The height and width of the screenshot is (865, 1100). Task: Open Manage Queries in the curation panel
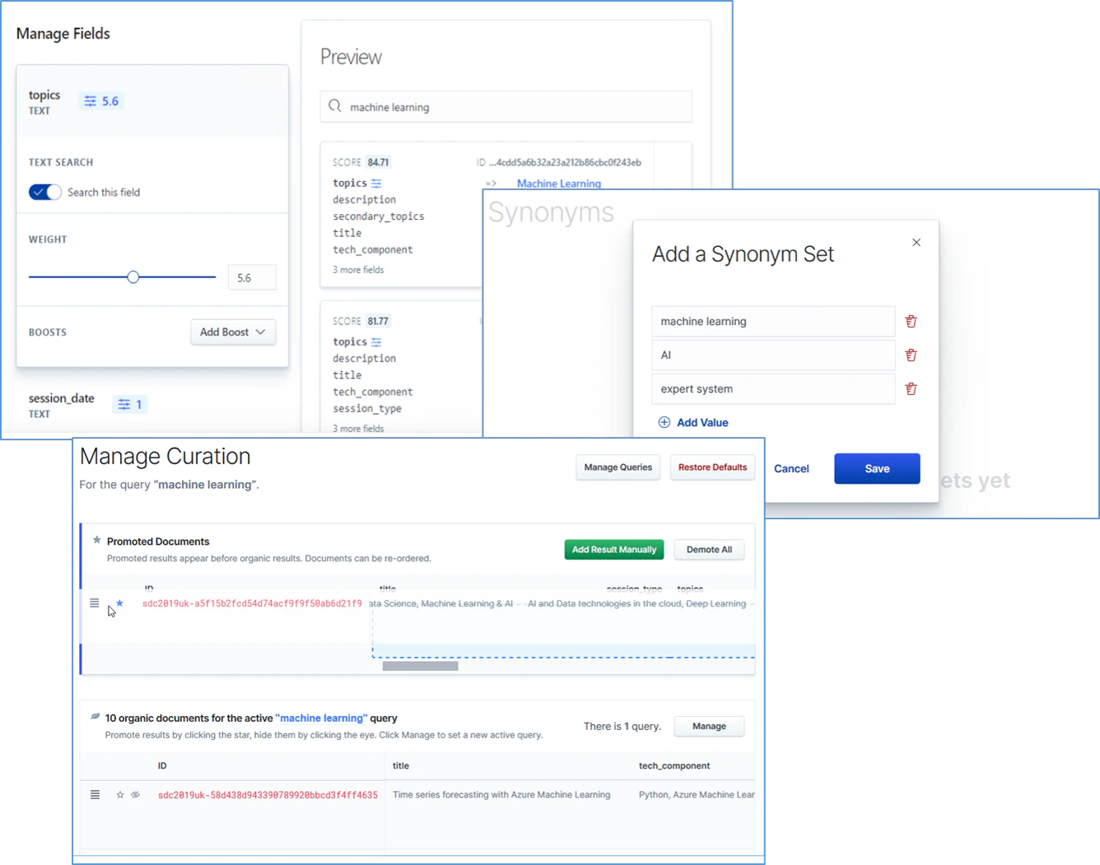click(618, 467)
